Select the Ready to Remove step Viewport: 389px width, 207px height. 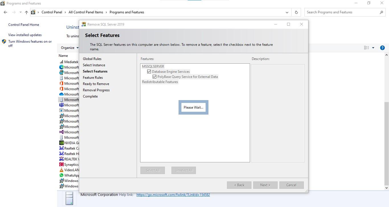96,84
